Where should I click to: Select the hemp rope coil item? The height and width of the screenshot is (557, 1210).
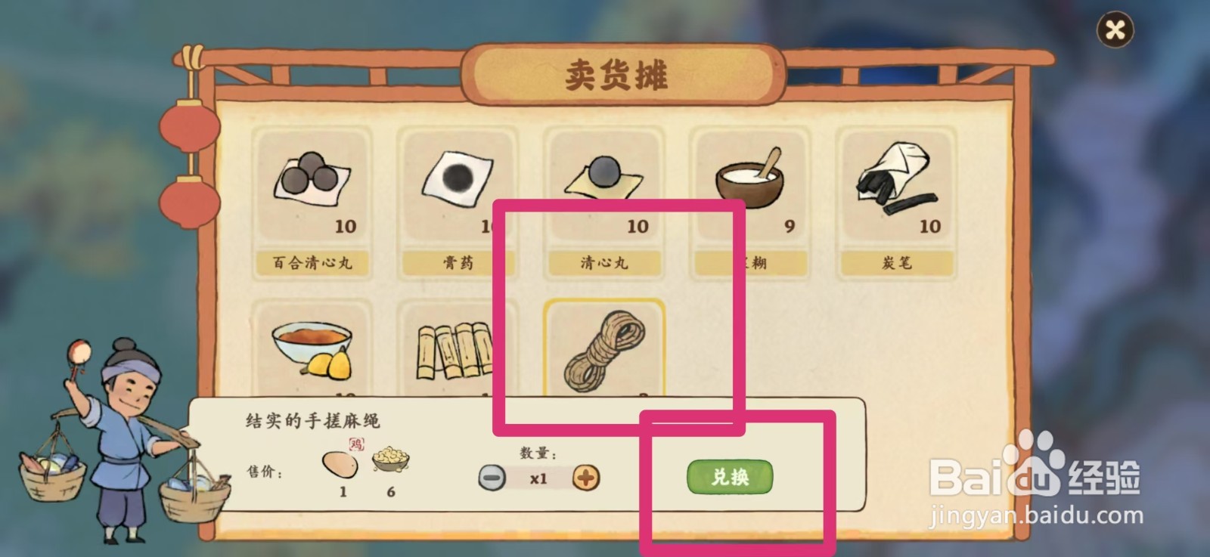coord(604,348)
